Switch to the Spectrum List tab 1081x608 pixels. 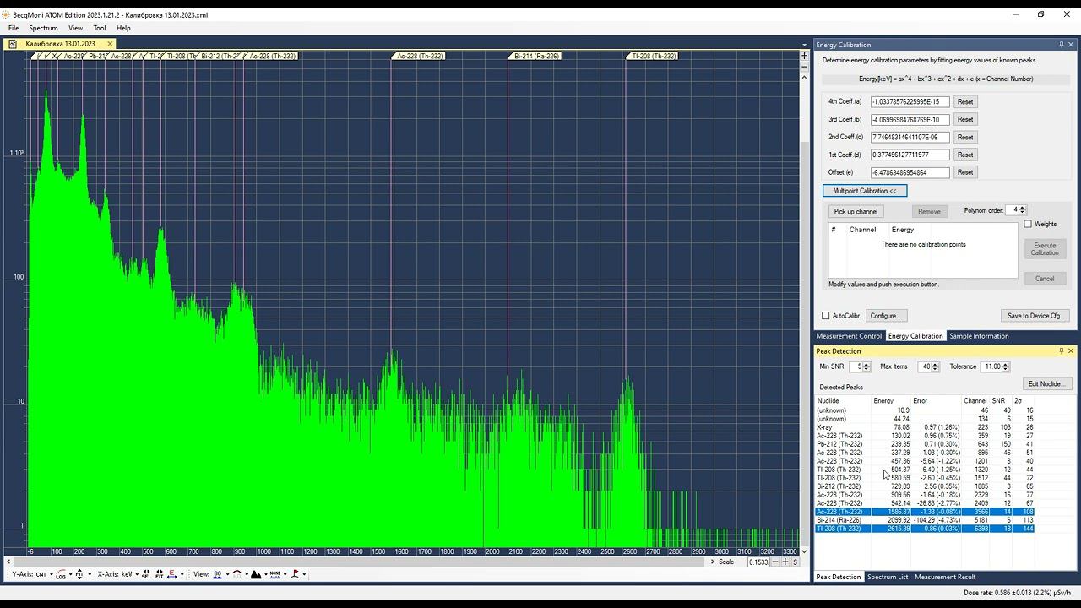(x=888, y=577)
